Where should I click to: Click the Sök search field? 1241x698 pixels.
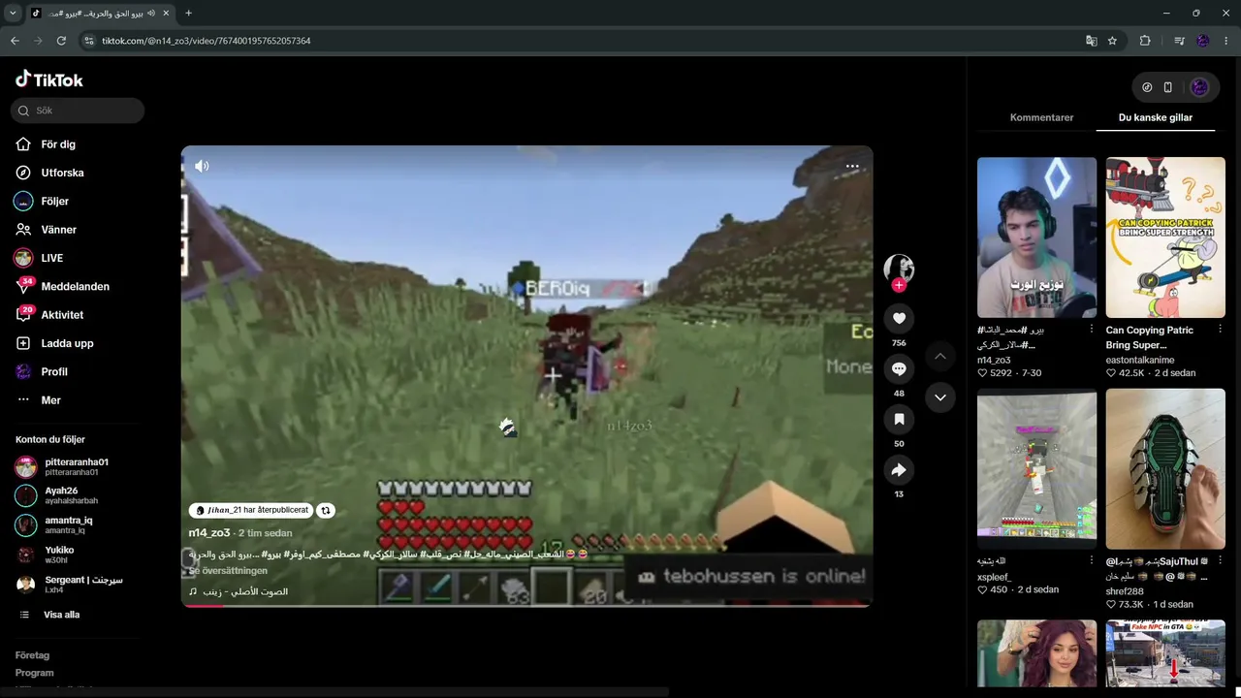coord(78,111)
